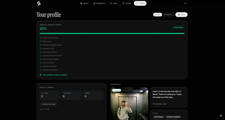
Task: Click check icon beside Select at least one role
Action: [40, 56]
